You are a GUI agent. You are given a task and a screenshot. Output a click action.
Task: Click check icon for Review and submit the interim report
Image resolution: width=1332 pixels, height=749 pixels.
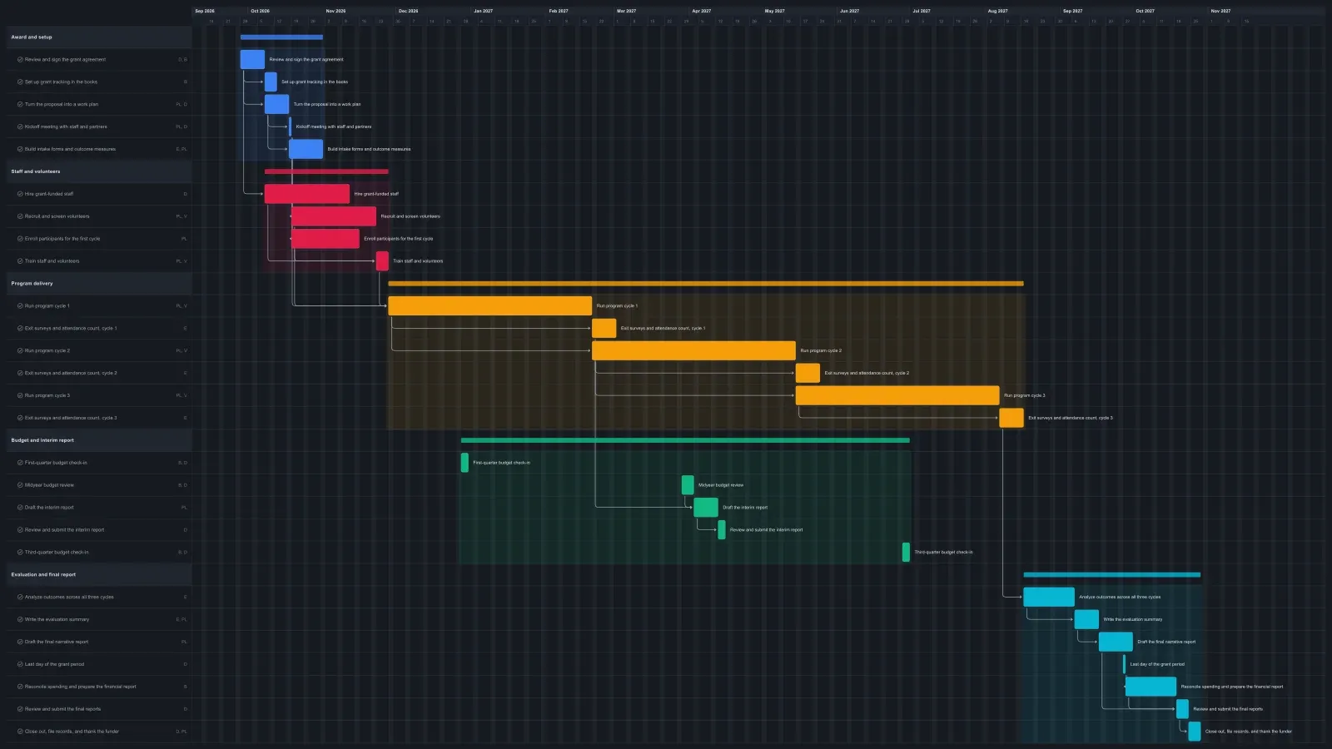[20, 530]
